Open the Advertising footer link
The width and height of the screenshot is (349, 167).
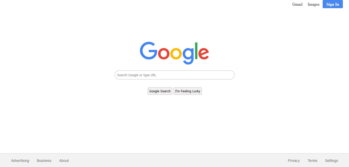(x=20, y=161)
